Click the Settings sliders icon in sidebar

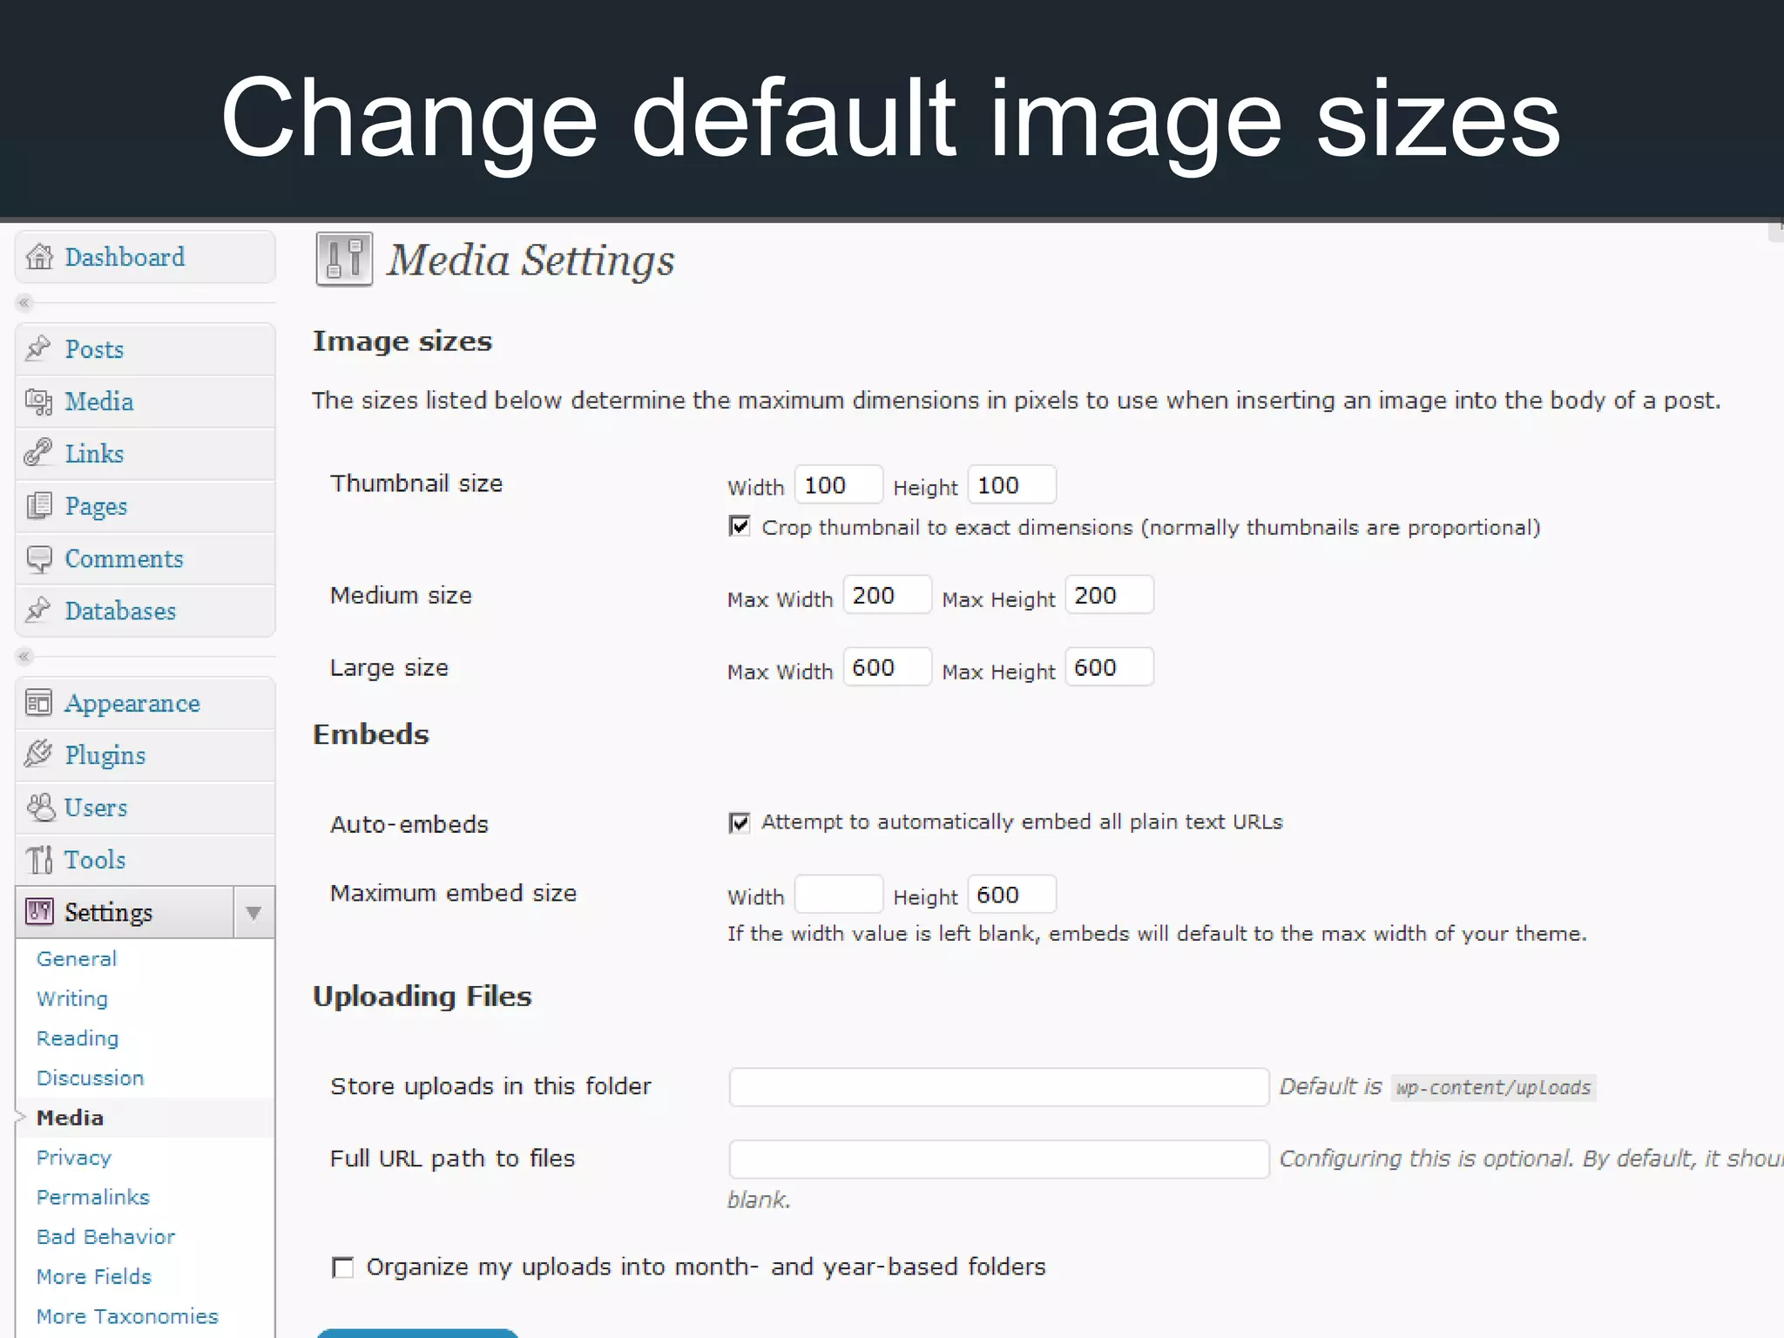pos(40,911)
